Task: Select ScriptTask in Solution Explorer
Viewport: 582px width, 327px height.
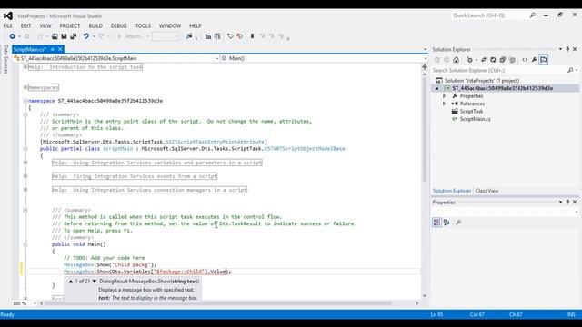Action: pyautogui.click(x=471, y=111)
